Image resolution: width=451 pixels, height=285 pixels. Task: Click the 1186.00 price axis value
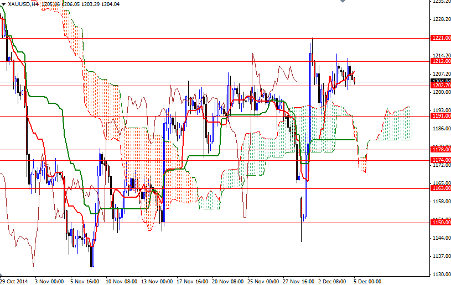click(440, 129)
